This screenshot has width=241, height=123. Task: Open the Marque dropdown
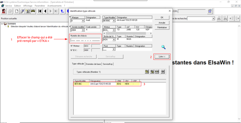pos(83,20)
